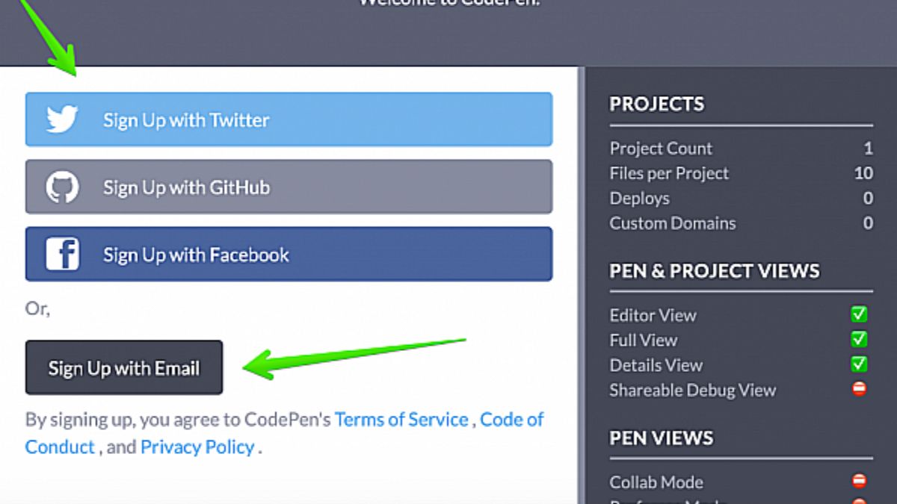Click the Shareable Debug View red icon
Image resolution: width=897 pixels, height=504 pixels.
pyautogui.click(x=859, y=389)
